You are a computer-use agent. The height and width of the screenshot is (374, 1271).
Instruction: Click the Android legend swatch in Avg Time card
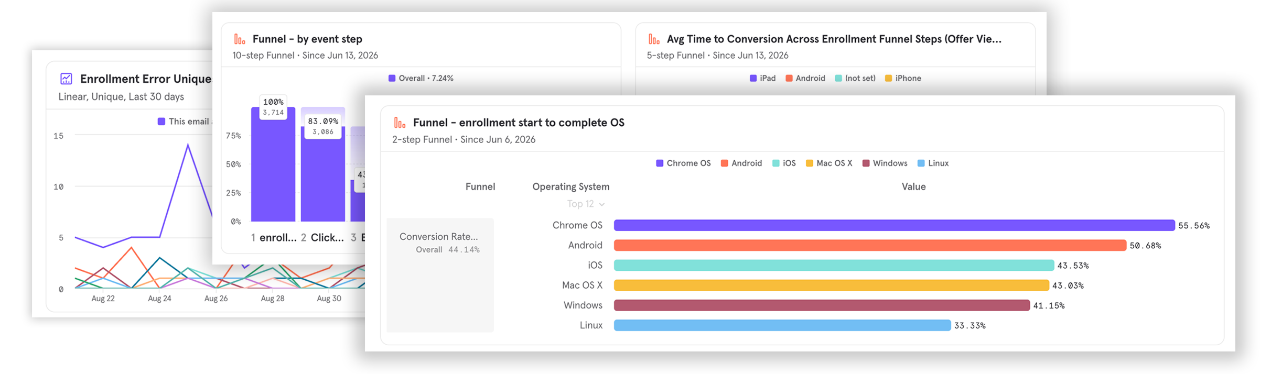point(789,79)
